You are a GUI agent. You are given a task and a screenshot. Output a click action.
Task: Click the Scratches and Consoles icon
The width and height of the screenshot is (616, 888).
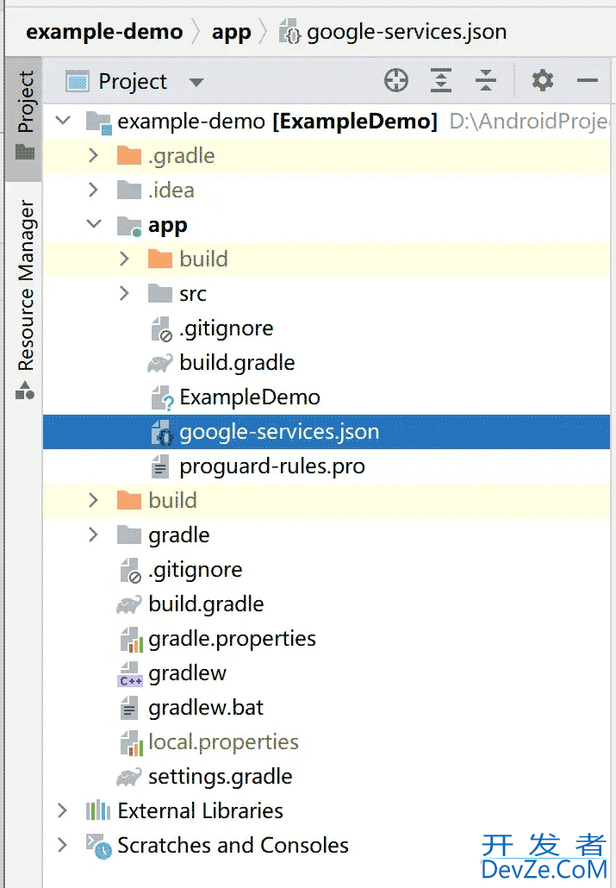point(98,846)
